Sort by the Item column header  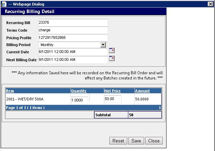10,91
